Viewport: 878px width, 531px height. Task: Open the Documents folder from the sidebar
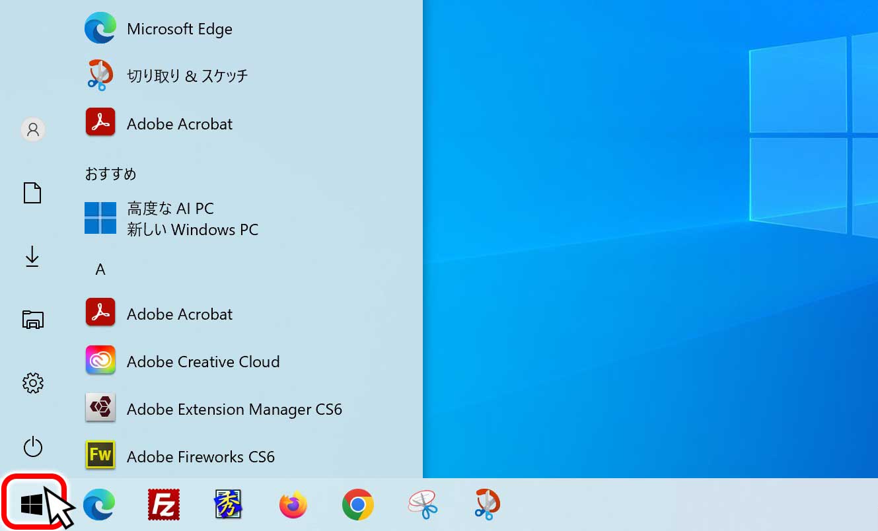pos(32,193)
